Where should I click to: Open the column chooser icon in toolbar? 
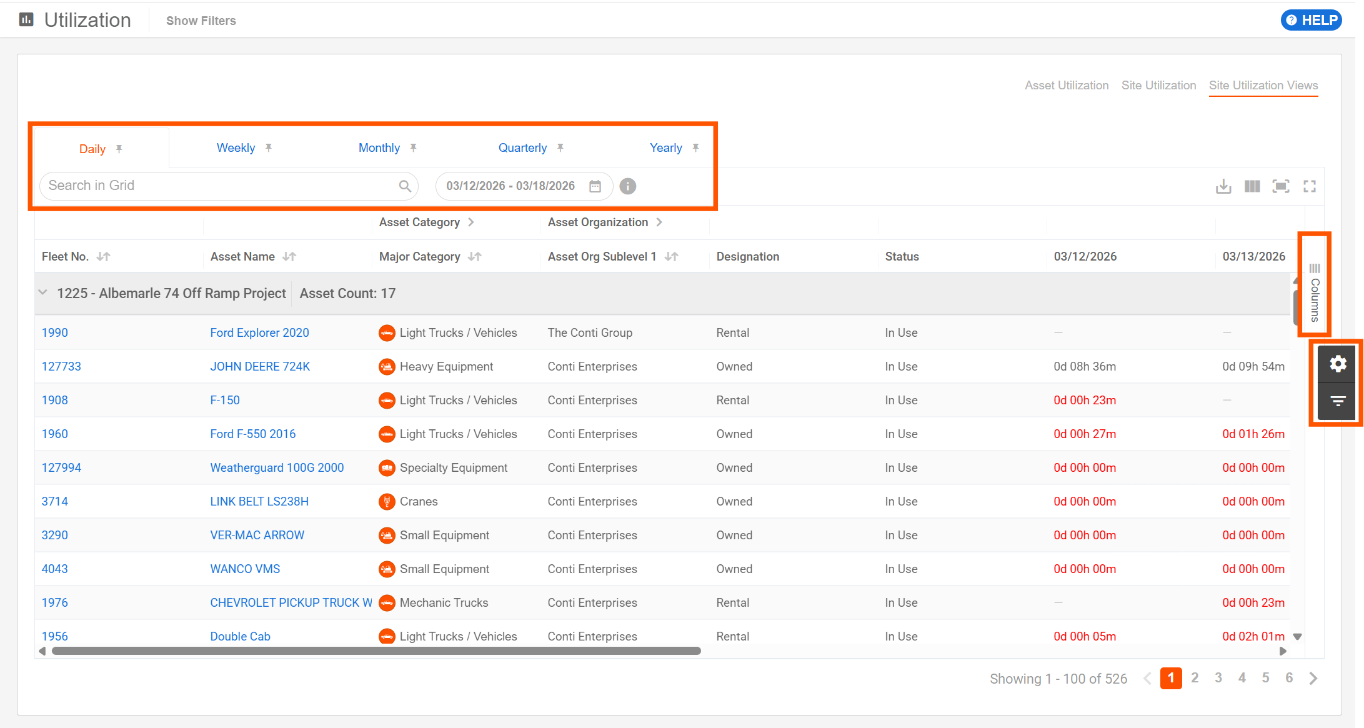[1252, 186]
